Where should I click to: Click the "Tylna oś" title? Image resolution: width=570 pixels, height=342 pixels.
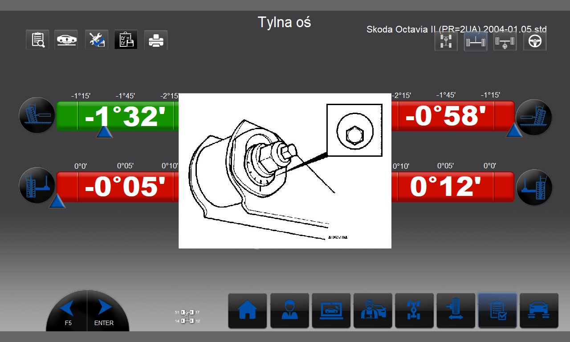pyautogui.click(x=285, y=22)
